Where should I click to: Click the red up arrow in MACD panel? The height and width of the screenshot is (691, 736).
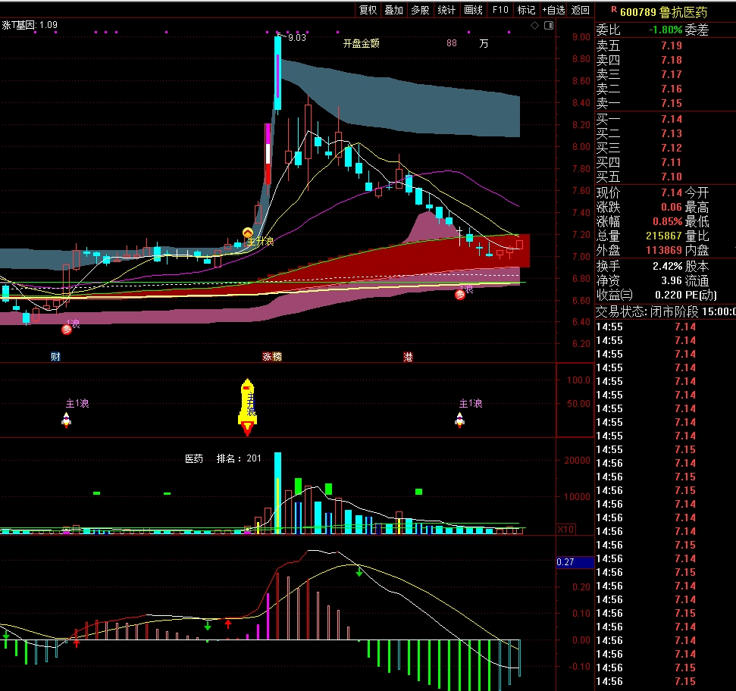click(228, 624)
